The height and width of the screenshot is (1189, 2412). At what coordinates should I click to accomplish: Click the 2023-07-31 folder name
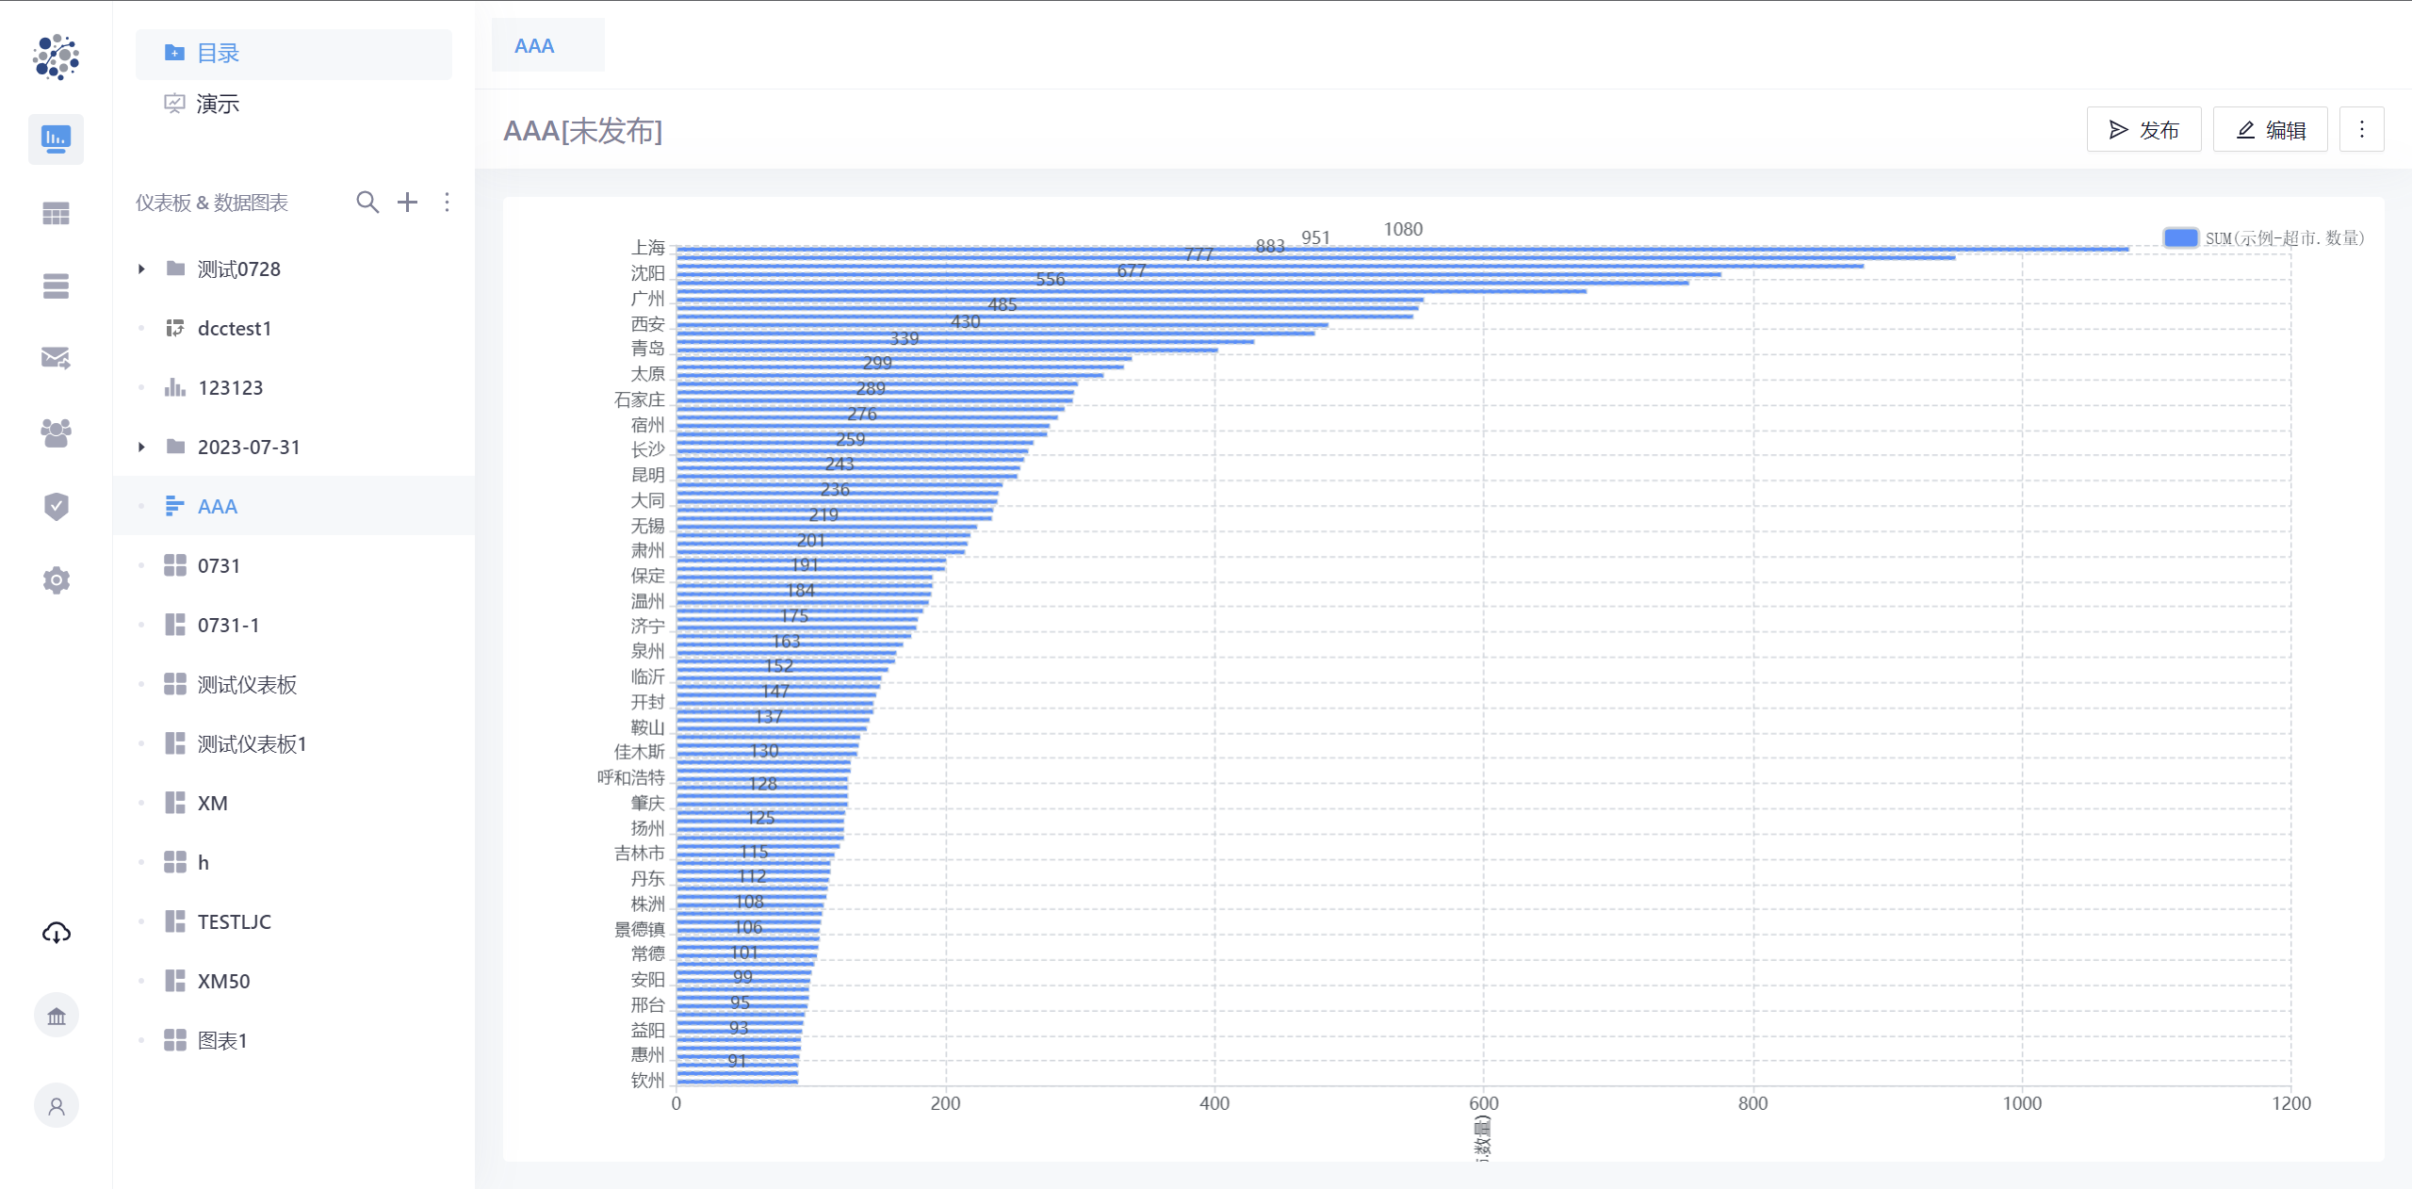coord(249,447)
